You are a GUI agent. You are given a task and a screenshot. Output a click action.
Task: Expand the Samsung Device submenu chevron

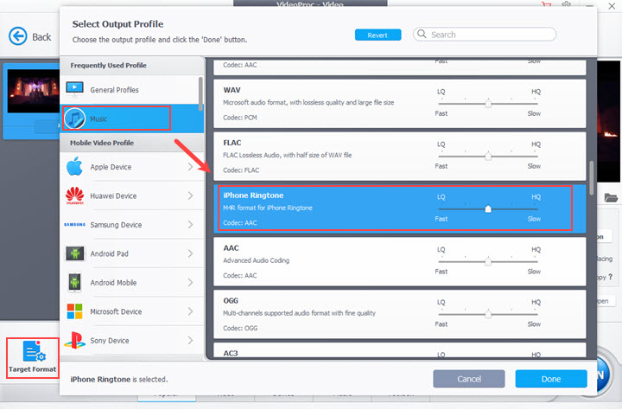pos(190,225)
